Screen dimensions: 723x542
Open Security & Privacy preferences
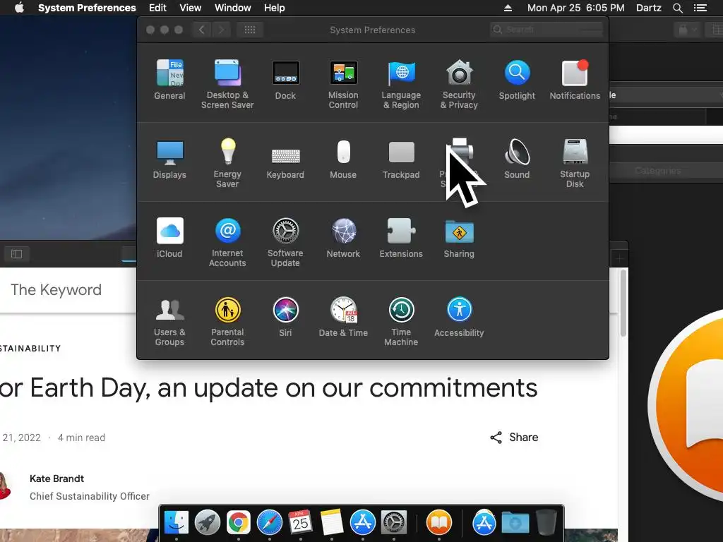pyautogui.click(x=459, y=85)
